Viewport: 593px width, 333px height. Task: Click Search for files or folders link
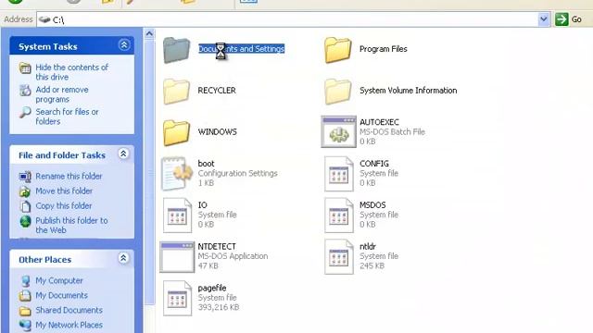point(67,117)
